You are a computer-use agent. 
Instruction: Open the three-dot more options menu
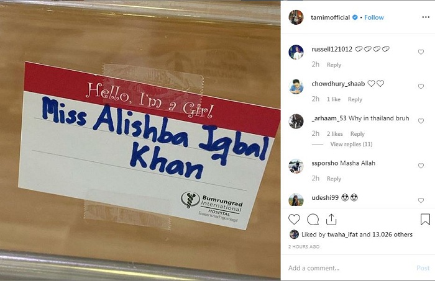[x=426, y=17]
